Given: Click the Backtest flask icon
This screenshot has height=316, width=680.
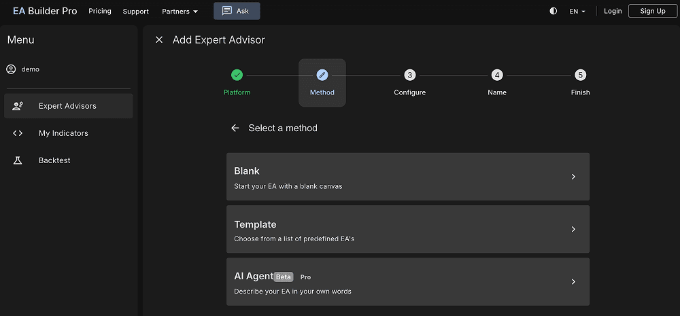Looking at the screenshot, I should pyautogui.click(x=18, y=160).
